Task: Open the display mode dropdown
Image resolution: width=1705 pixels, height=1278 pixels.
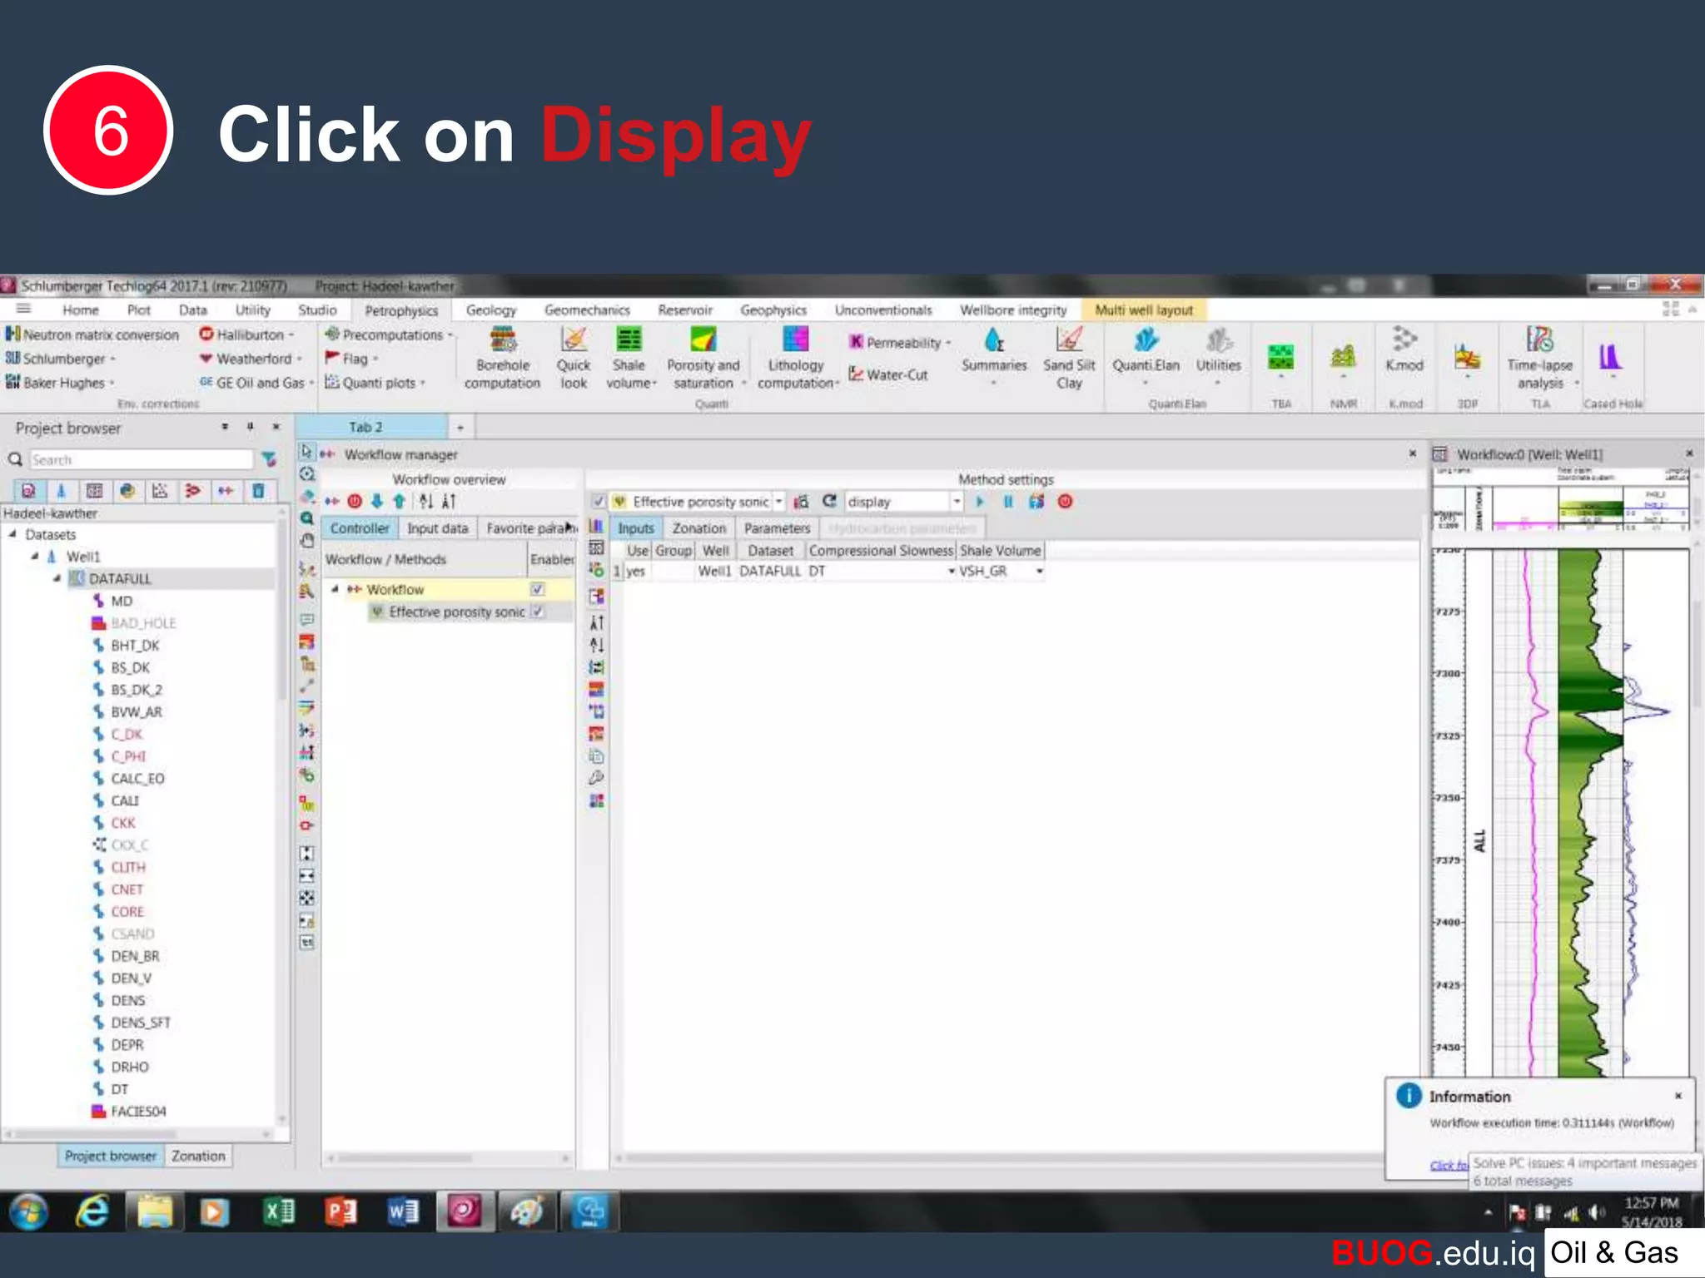Action: (957, 502)
